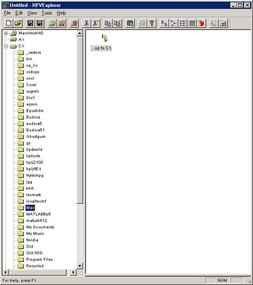This screenshot has width=253, height=285.
Task: Click the Help question mark icon
Action: pyautogui.click(x=152, y=23)
